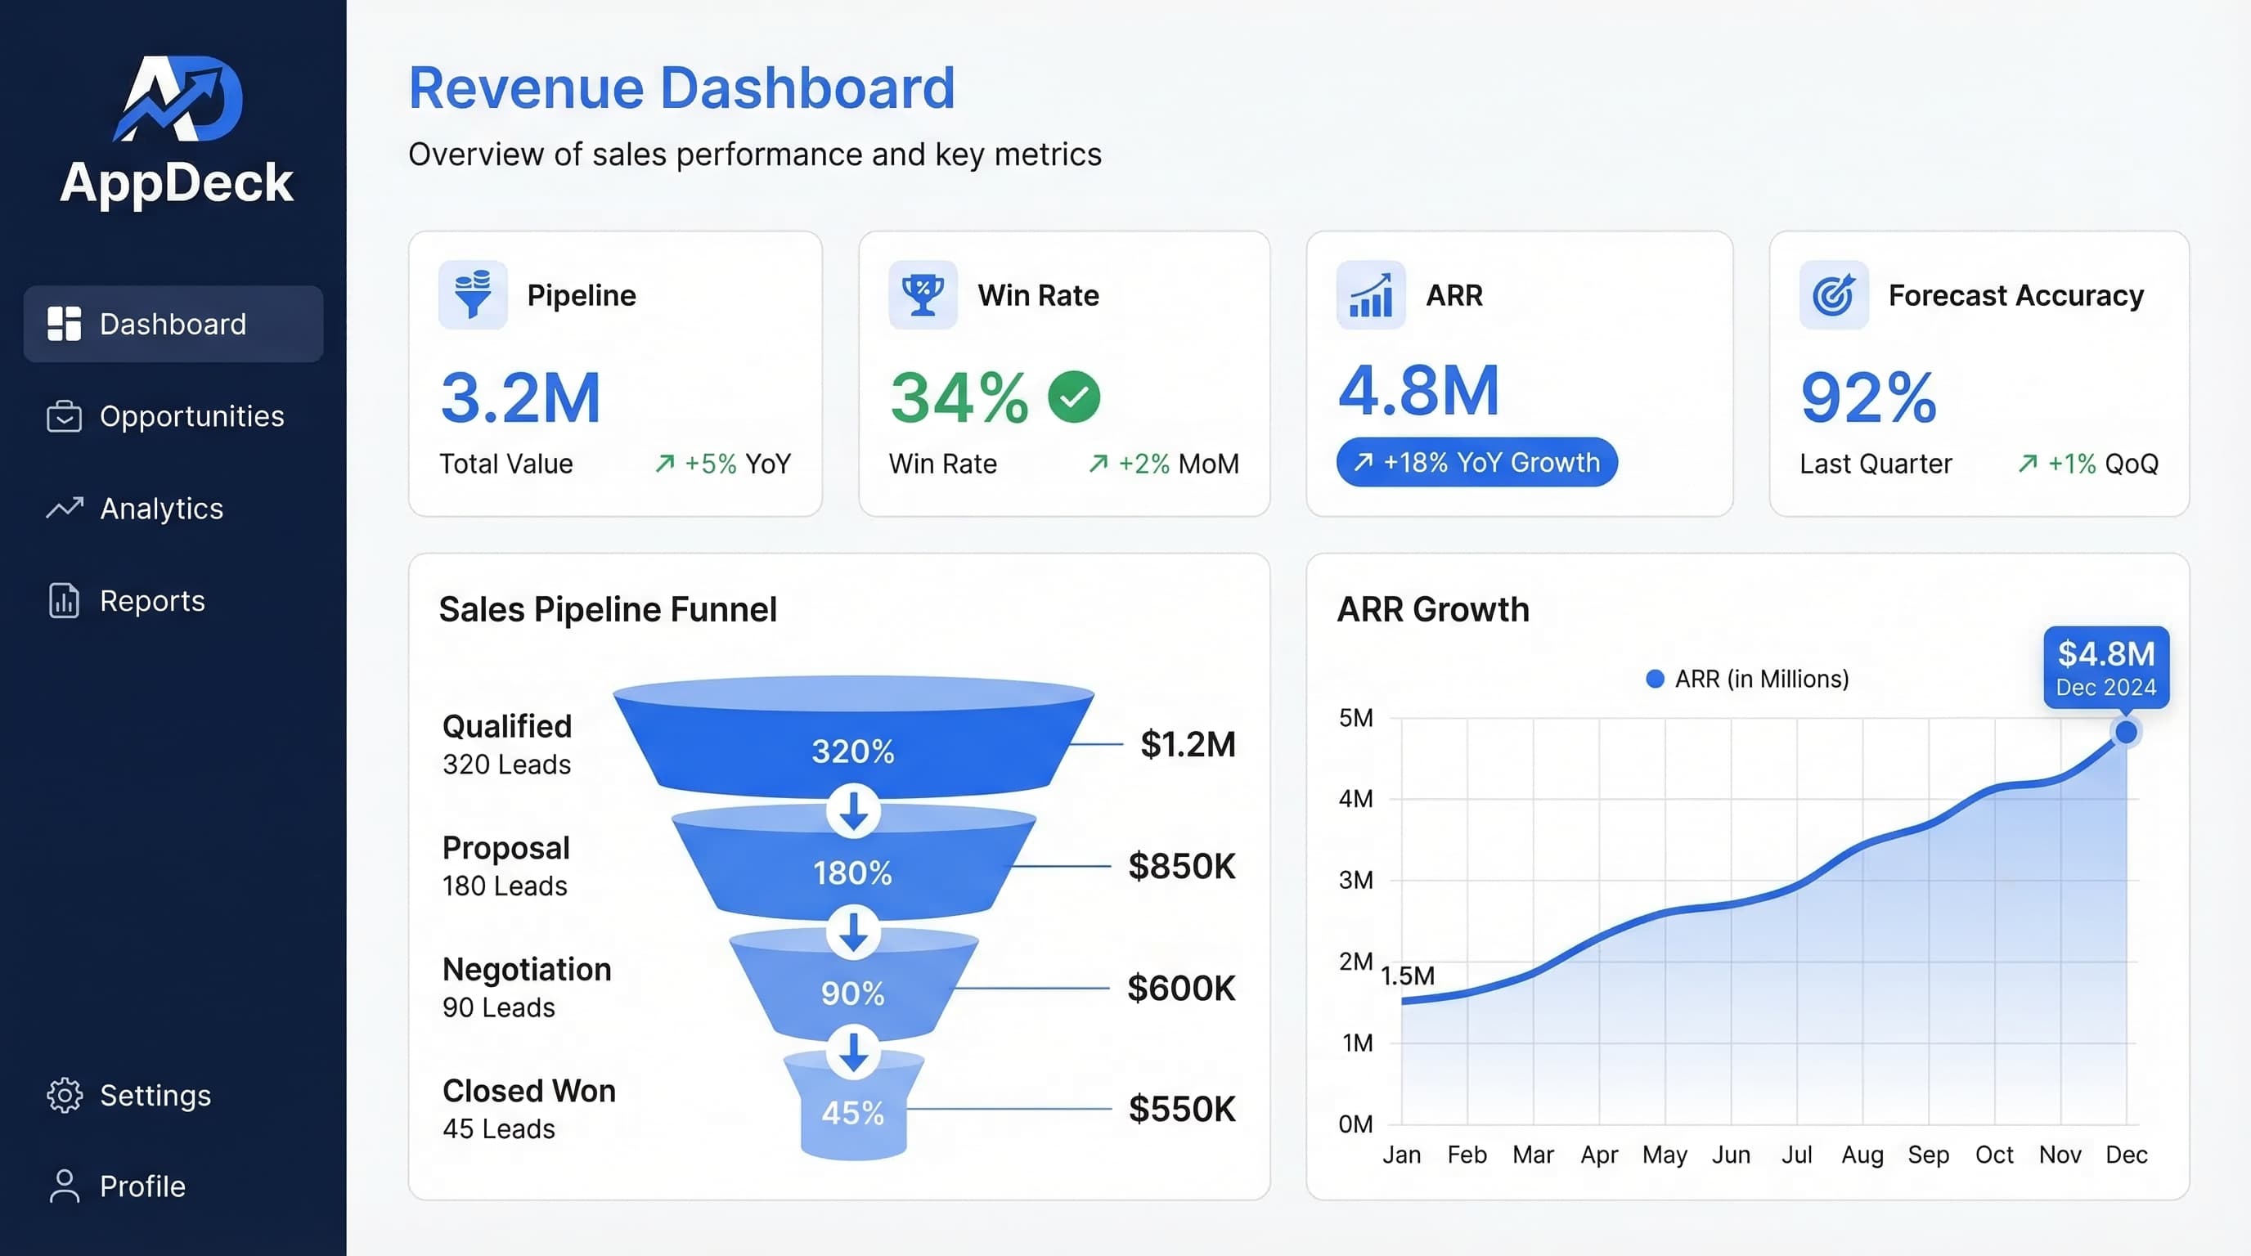Click the Last Quarter label

tap(1876, 464)
